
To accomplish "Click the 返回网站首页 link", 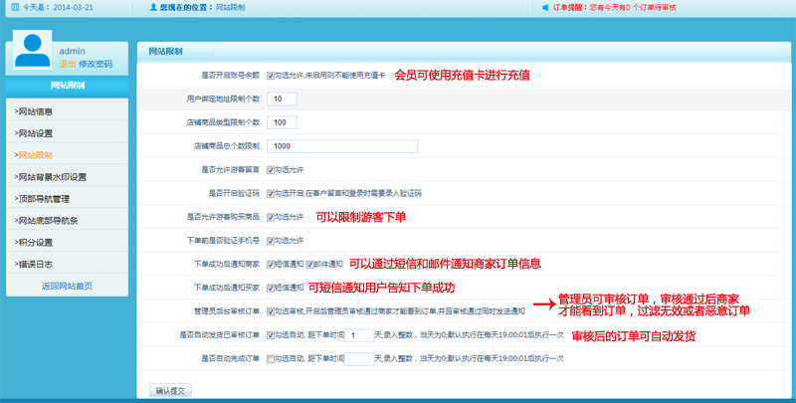I will [67, 286].
